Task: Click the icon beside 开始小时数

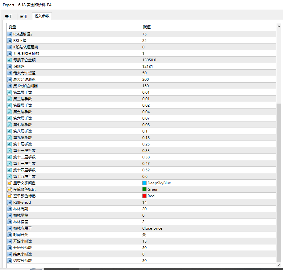Action: click(10, 241)
